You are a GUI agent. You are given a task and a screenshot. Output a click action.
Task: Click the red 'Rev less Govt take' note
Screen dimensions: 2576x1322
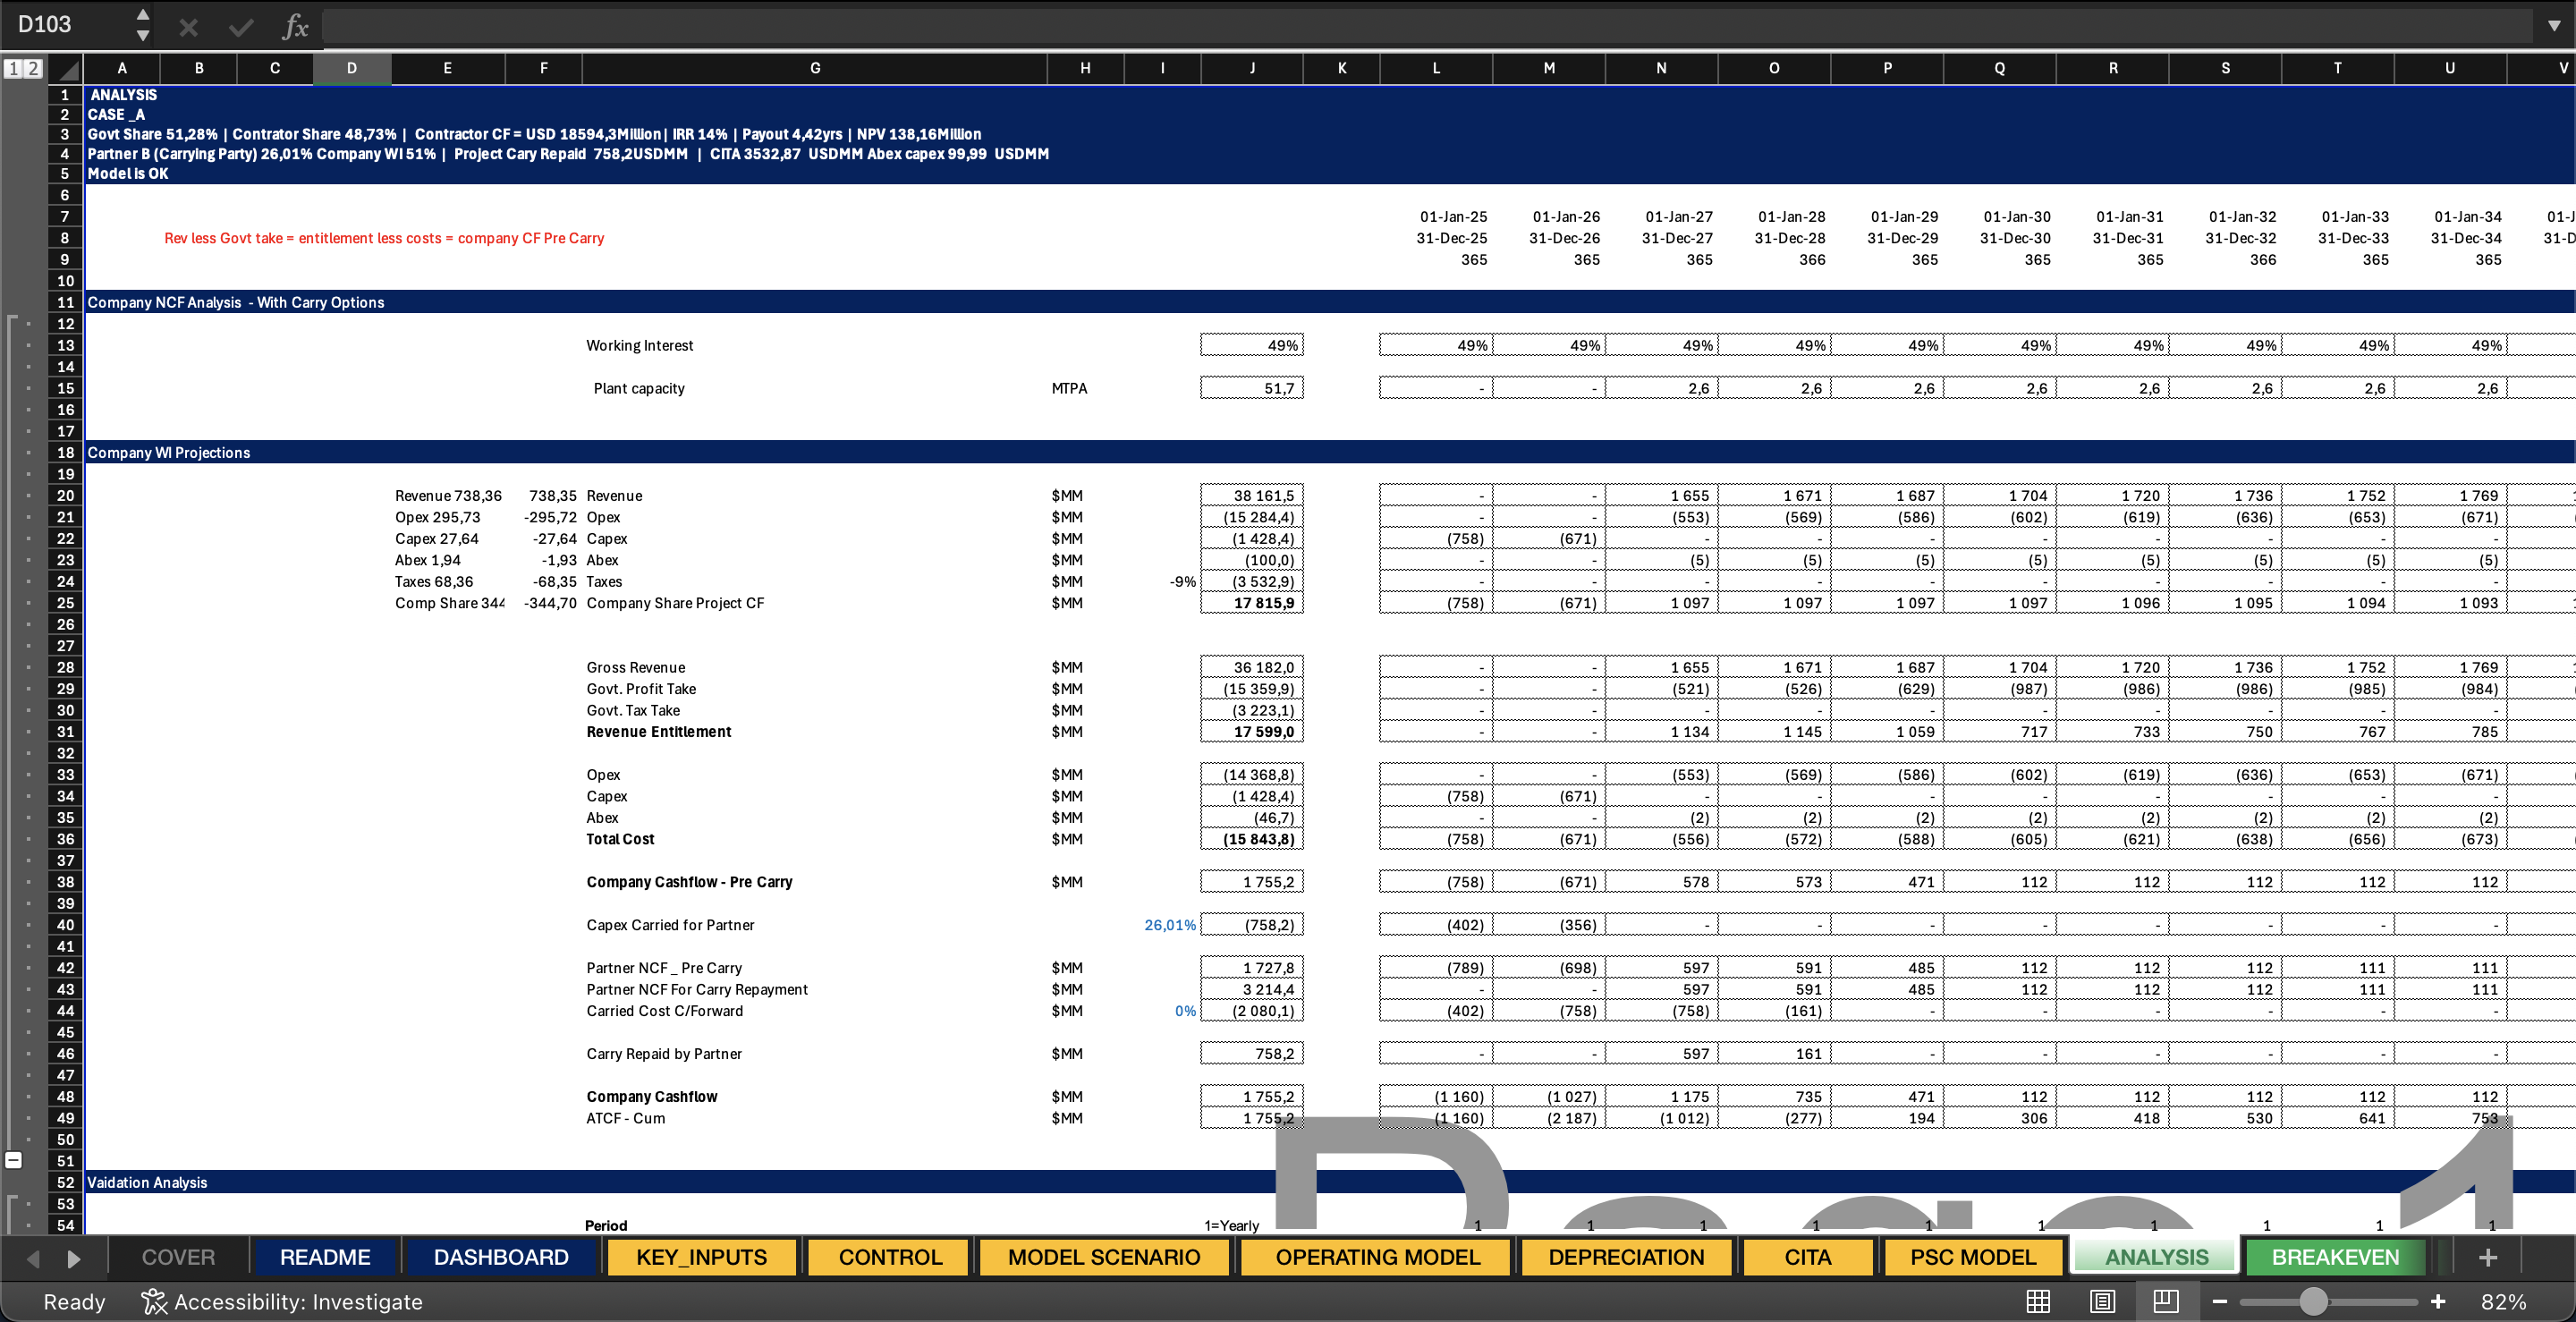click(384, 238)
